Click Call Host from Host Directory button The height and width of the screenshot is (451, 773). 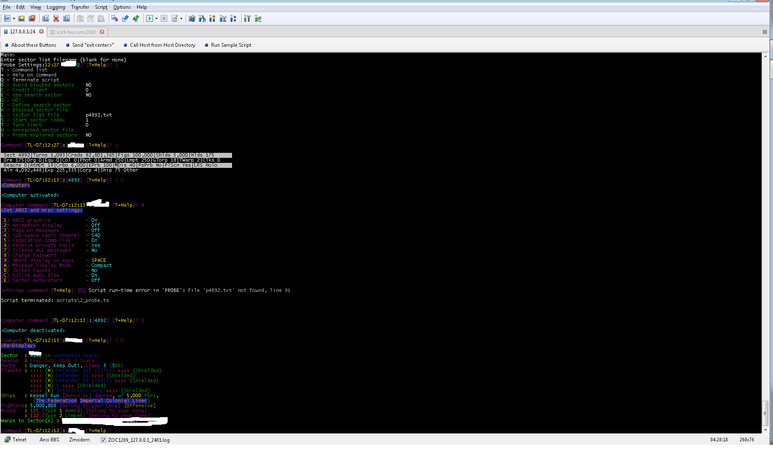pyautogui.click(x=162, y=45)
